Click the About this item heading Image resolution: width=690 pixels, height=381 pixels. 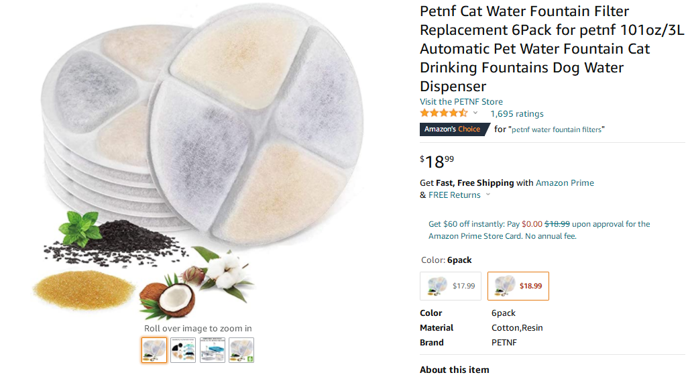455,370
